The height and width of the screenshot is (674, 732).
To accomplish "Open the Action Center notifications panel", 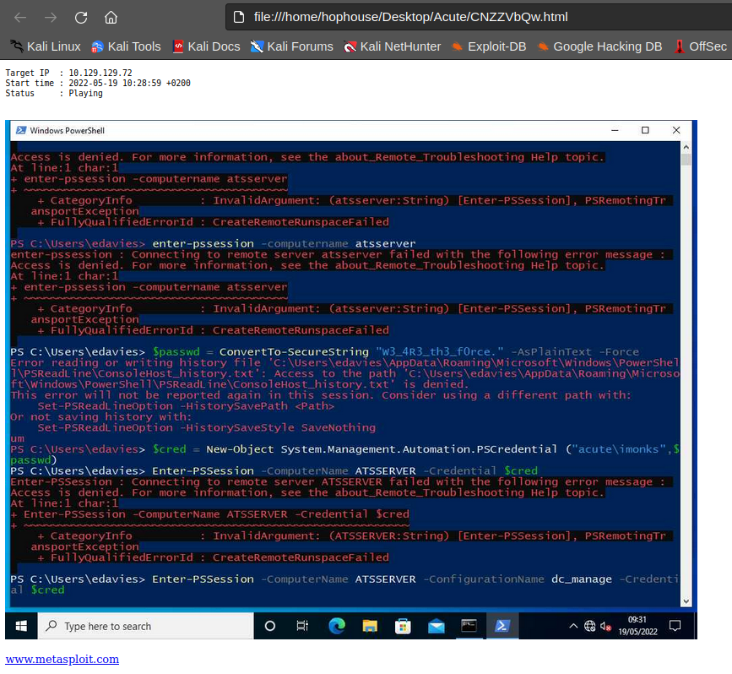I will [x=675, y=625].
